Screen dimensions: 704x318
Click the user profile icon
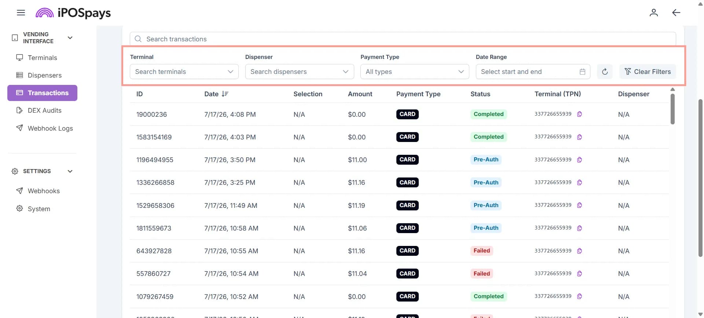[653, 13]
